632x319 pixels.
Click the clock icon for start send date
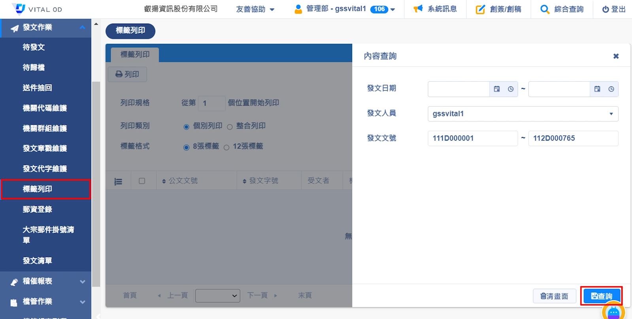pyautogui.click(x=511, y=89)
